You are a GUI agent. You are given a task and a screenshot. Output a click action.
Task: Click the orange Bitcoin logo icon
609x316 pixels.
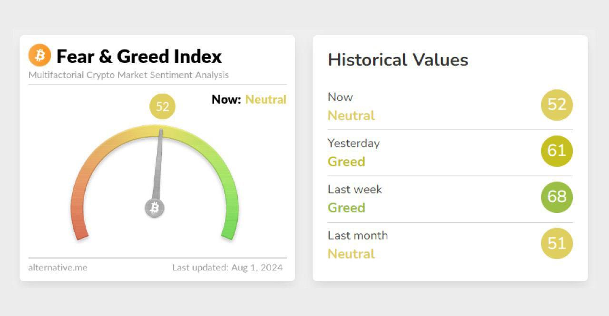(39, 56)
